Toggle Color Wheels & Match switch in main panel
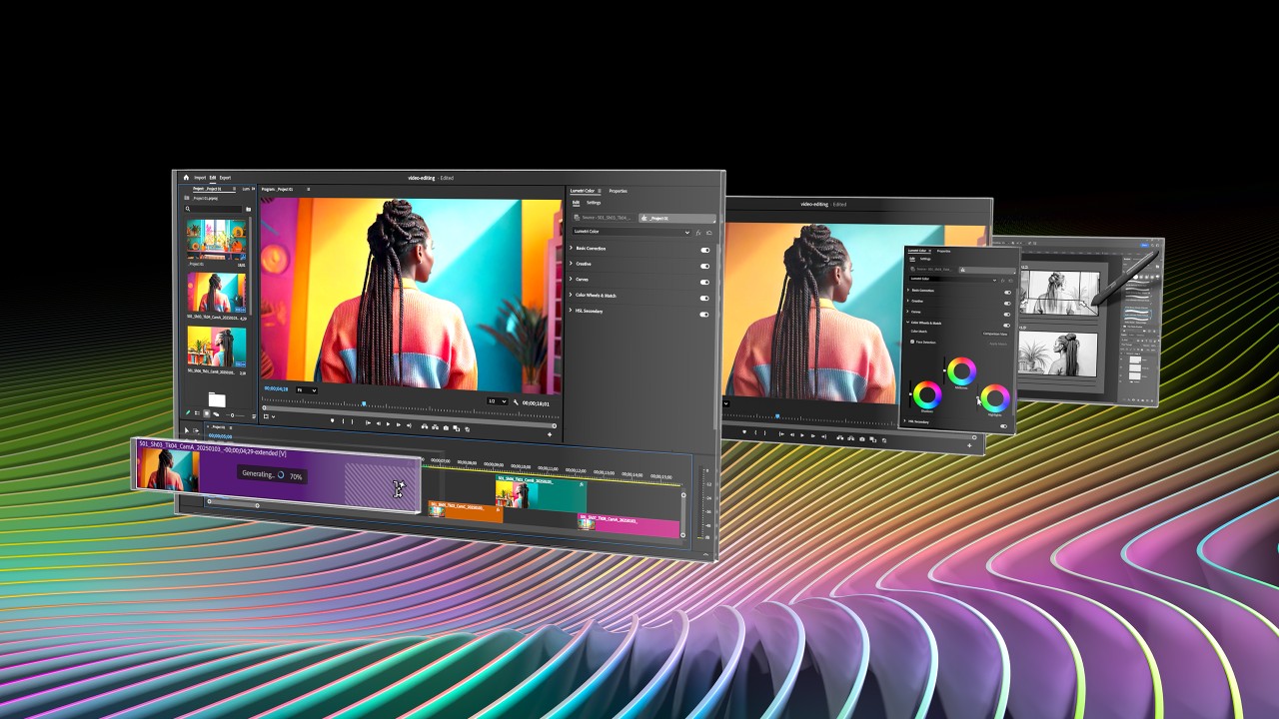Screen dimensions: 1279x719 pos(704,298)
